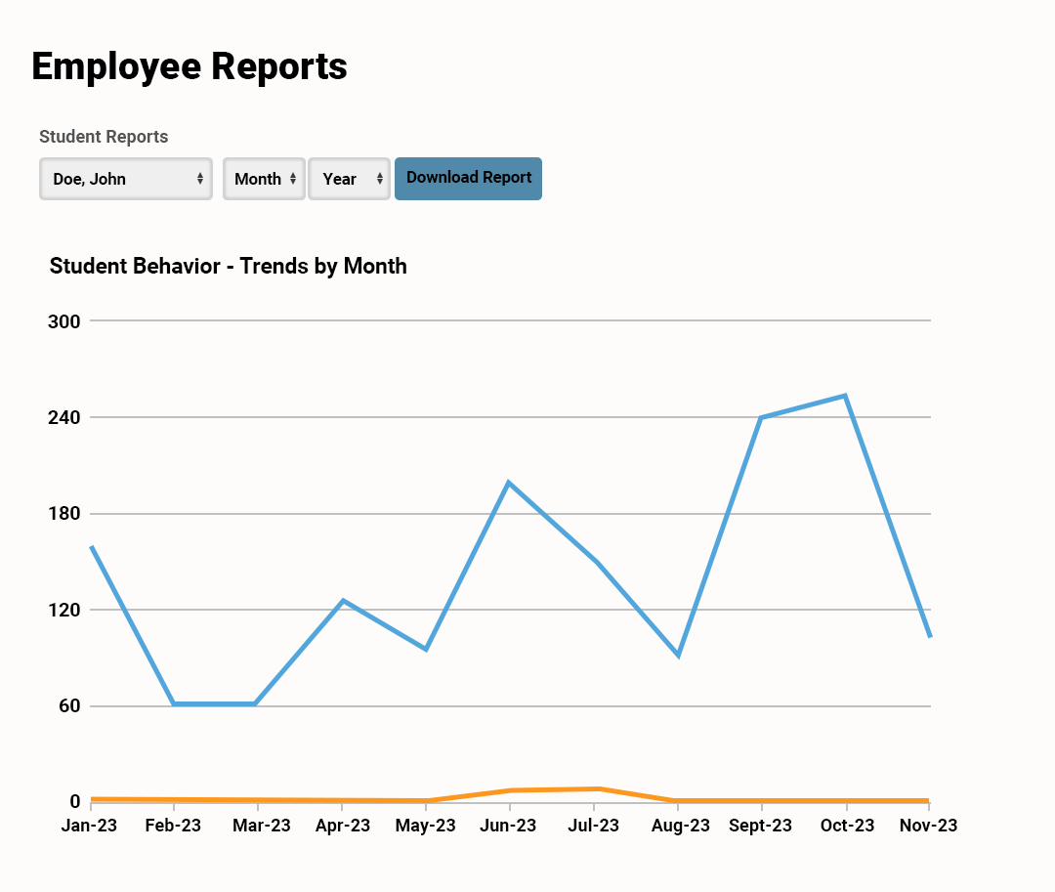
Task: Open the Year dropdown
Action: click(349, 179)
